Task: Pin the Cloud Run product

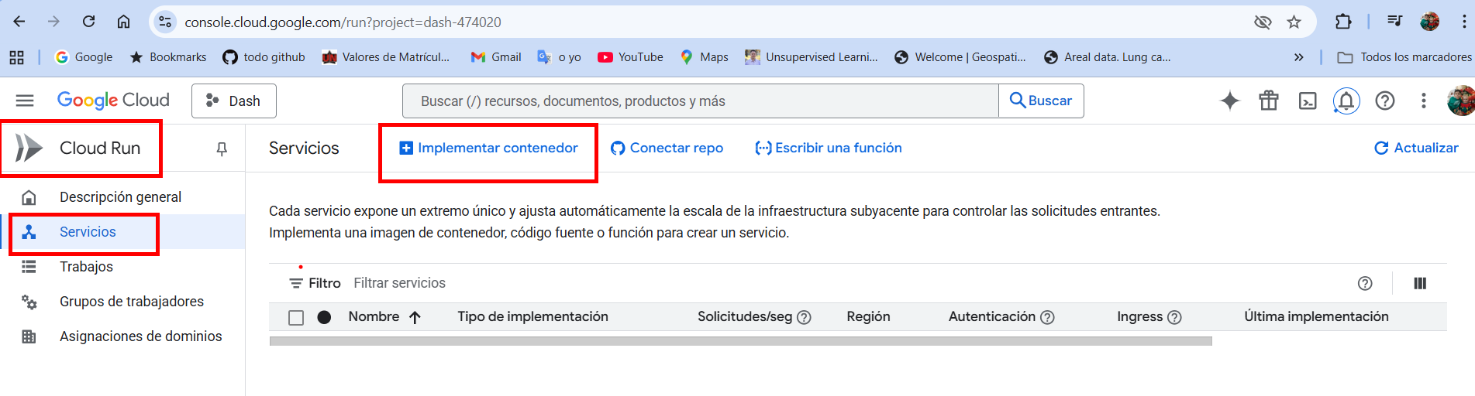Action: pos(222,148)
